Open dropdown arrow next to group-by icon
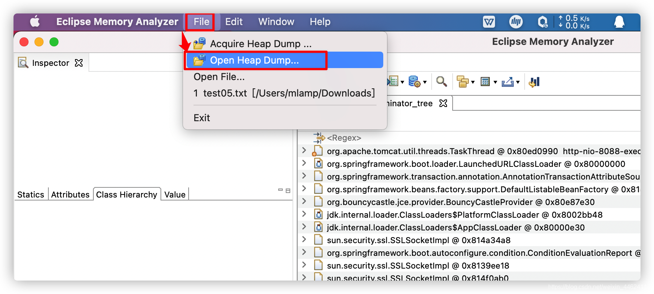654x294 pixels. click(x=473, y=82)
